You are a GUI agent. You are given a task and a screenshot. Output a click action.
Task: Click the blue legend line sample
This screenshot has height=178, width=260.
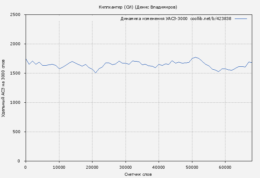click(x=241, y=19)
